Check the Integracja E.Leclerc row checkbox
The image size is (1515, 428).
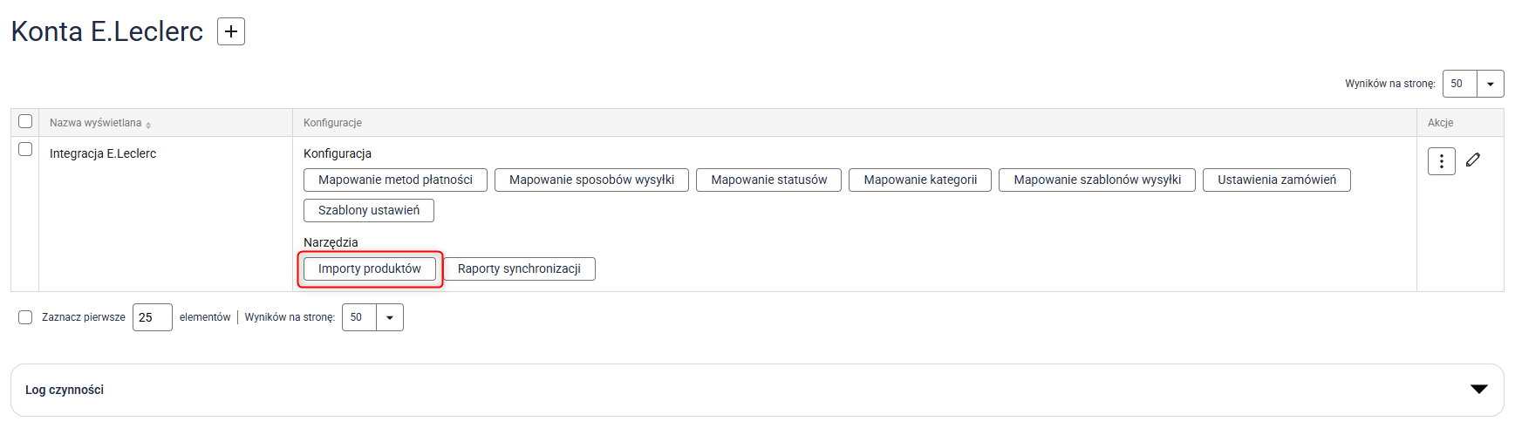[x=25, y=149]
